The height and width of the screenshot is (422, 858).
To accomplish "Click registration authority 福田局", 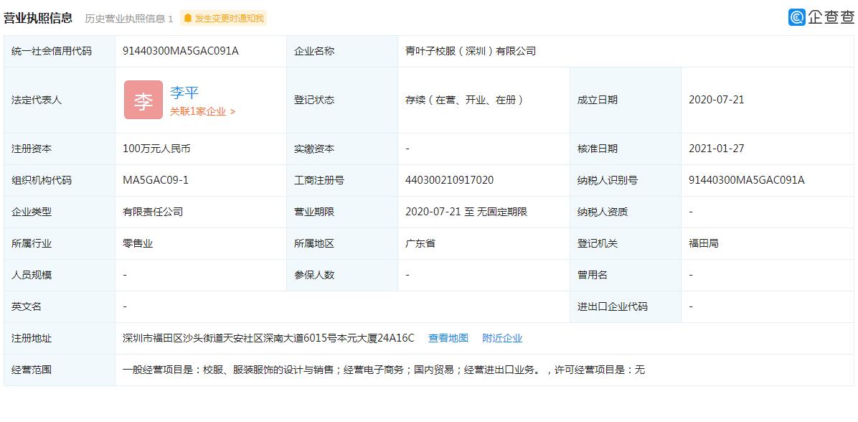I will click(703, 243).
